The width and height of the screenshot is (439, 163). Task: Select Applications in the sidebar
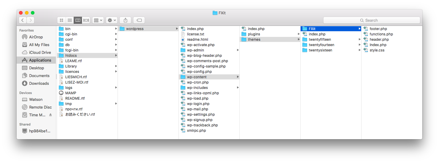tap(36, 60)
